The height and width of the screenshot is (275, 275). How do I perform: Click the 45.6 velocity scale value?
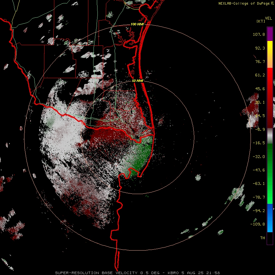260,89
